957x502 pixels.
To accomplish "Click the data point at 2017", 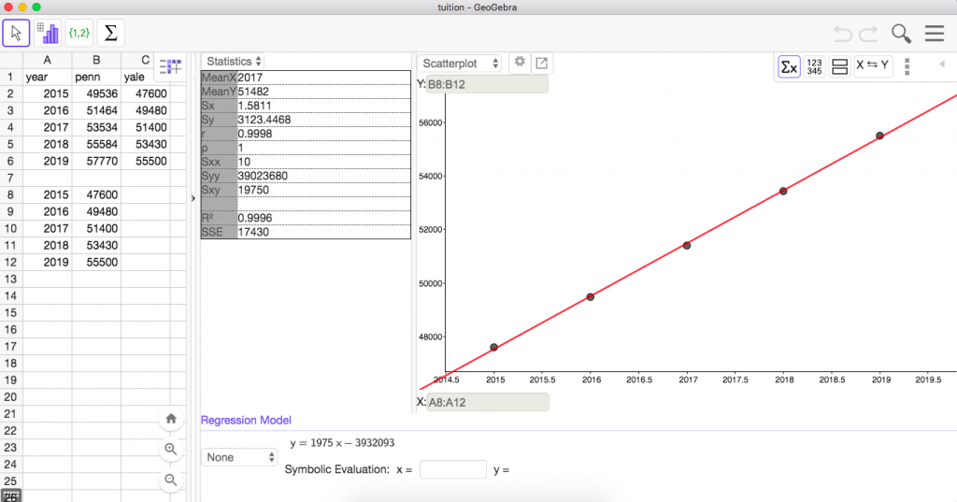I will point(687,246).
